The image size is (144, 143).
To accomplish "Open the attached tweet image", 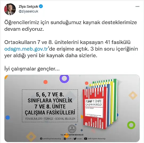I will tap(72, 108).
